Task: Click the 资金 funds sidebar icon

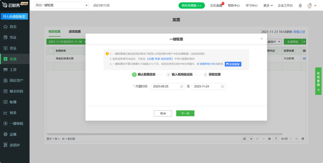Action: pyautogui.click(x=6, y=48)
